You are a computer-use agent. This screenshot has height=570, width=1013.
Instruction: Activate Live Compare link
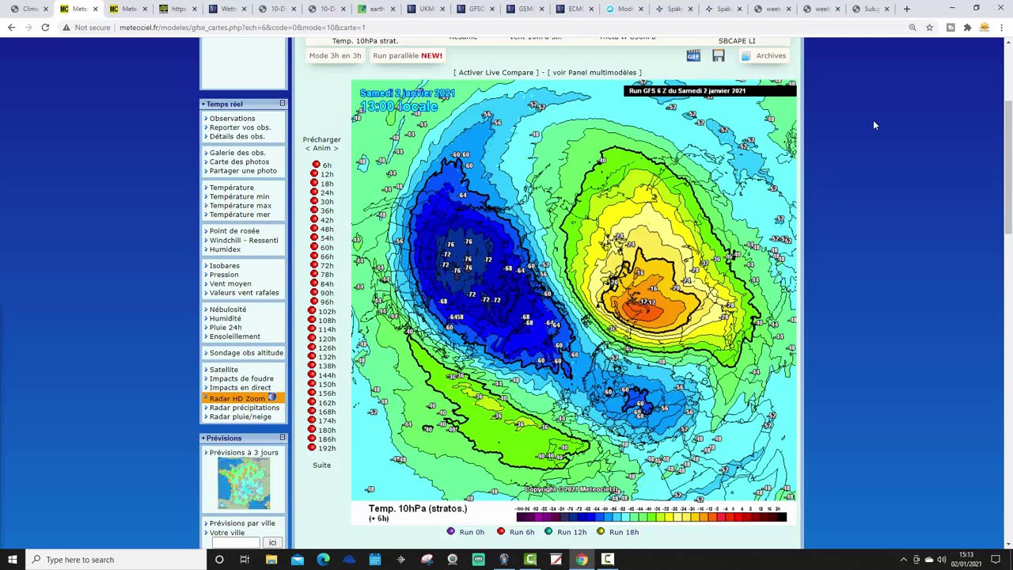pos(495,72)
